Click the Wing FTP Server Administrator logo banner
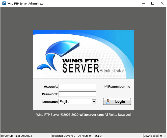This screenshot has height=138, width=167. [x=83, y=55]
